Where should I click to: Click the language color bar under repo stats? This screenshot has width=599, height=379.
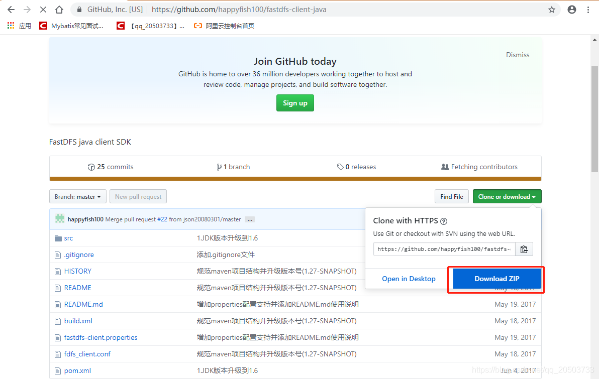[295, 179]
